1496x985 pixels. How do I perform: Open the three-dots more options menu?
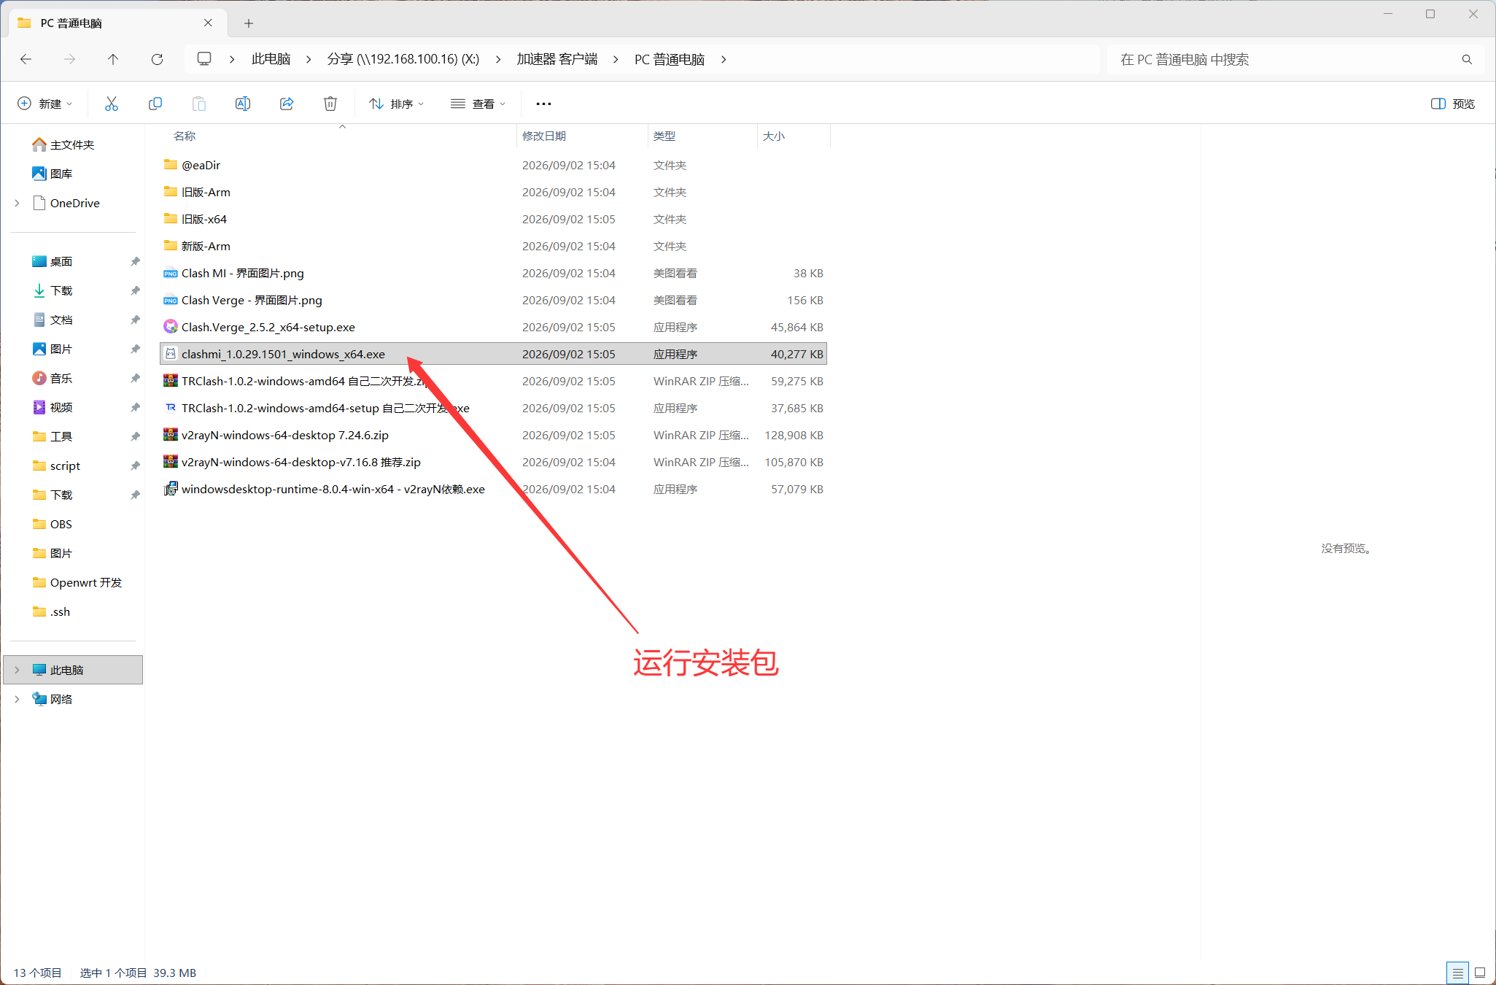(x=543, y=104)
